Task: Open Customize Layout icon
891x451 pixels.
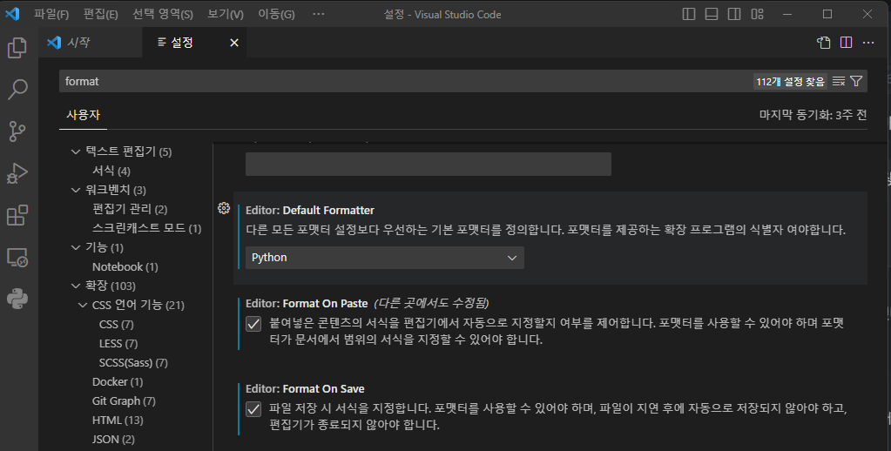Action: click(x=758, y=14)
